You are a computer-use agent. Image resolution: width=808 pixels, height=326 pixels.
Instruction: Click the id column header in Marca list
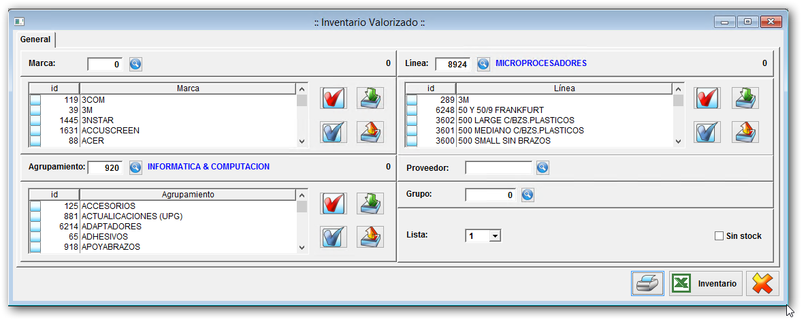tap(54, 88)
